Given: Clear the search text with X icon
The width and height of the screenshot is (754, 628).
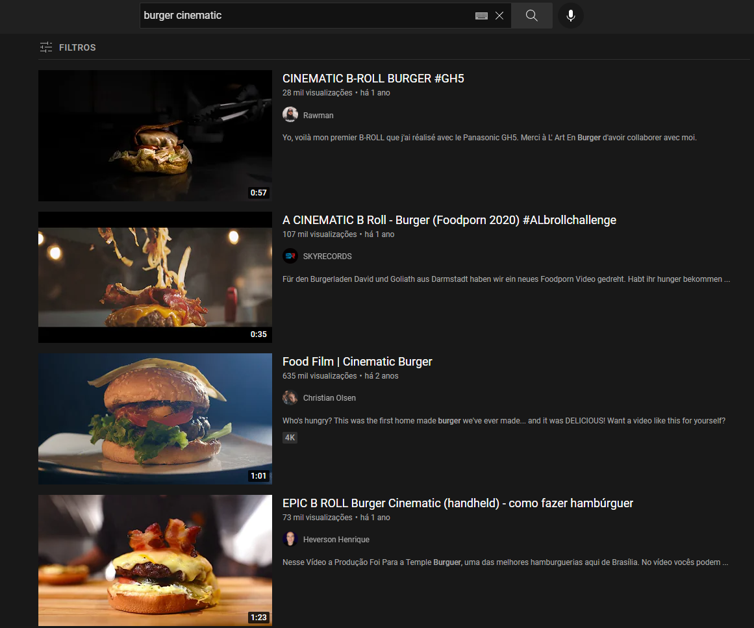Looking at the screenshot, I should tap(499, 16).
